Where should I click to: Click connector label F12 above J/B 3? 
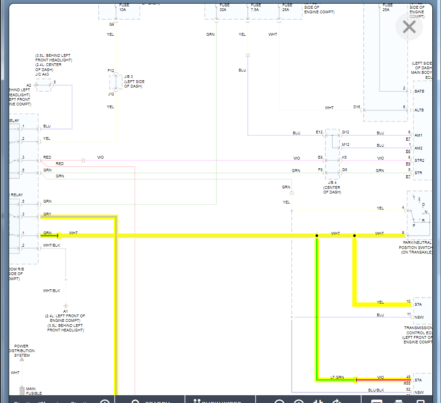coord(111,71)
